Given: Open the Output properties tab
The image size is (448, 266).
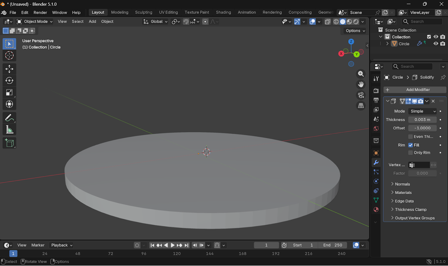Looking at the screenshot, I should click(x=376, y=100).
